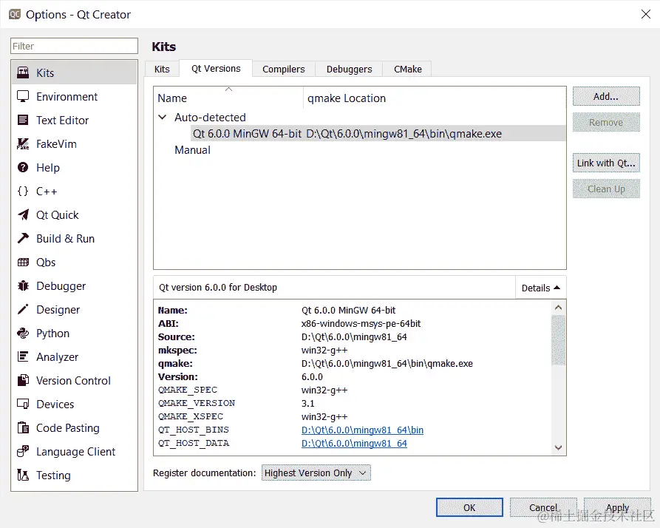
Task: Open the Text Editor category icon
Action: pyautogui.click(x=23, y=120)
